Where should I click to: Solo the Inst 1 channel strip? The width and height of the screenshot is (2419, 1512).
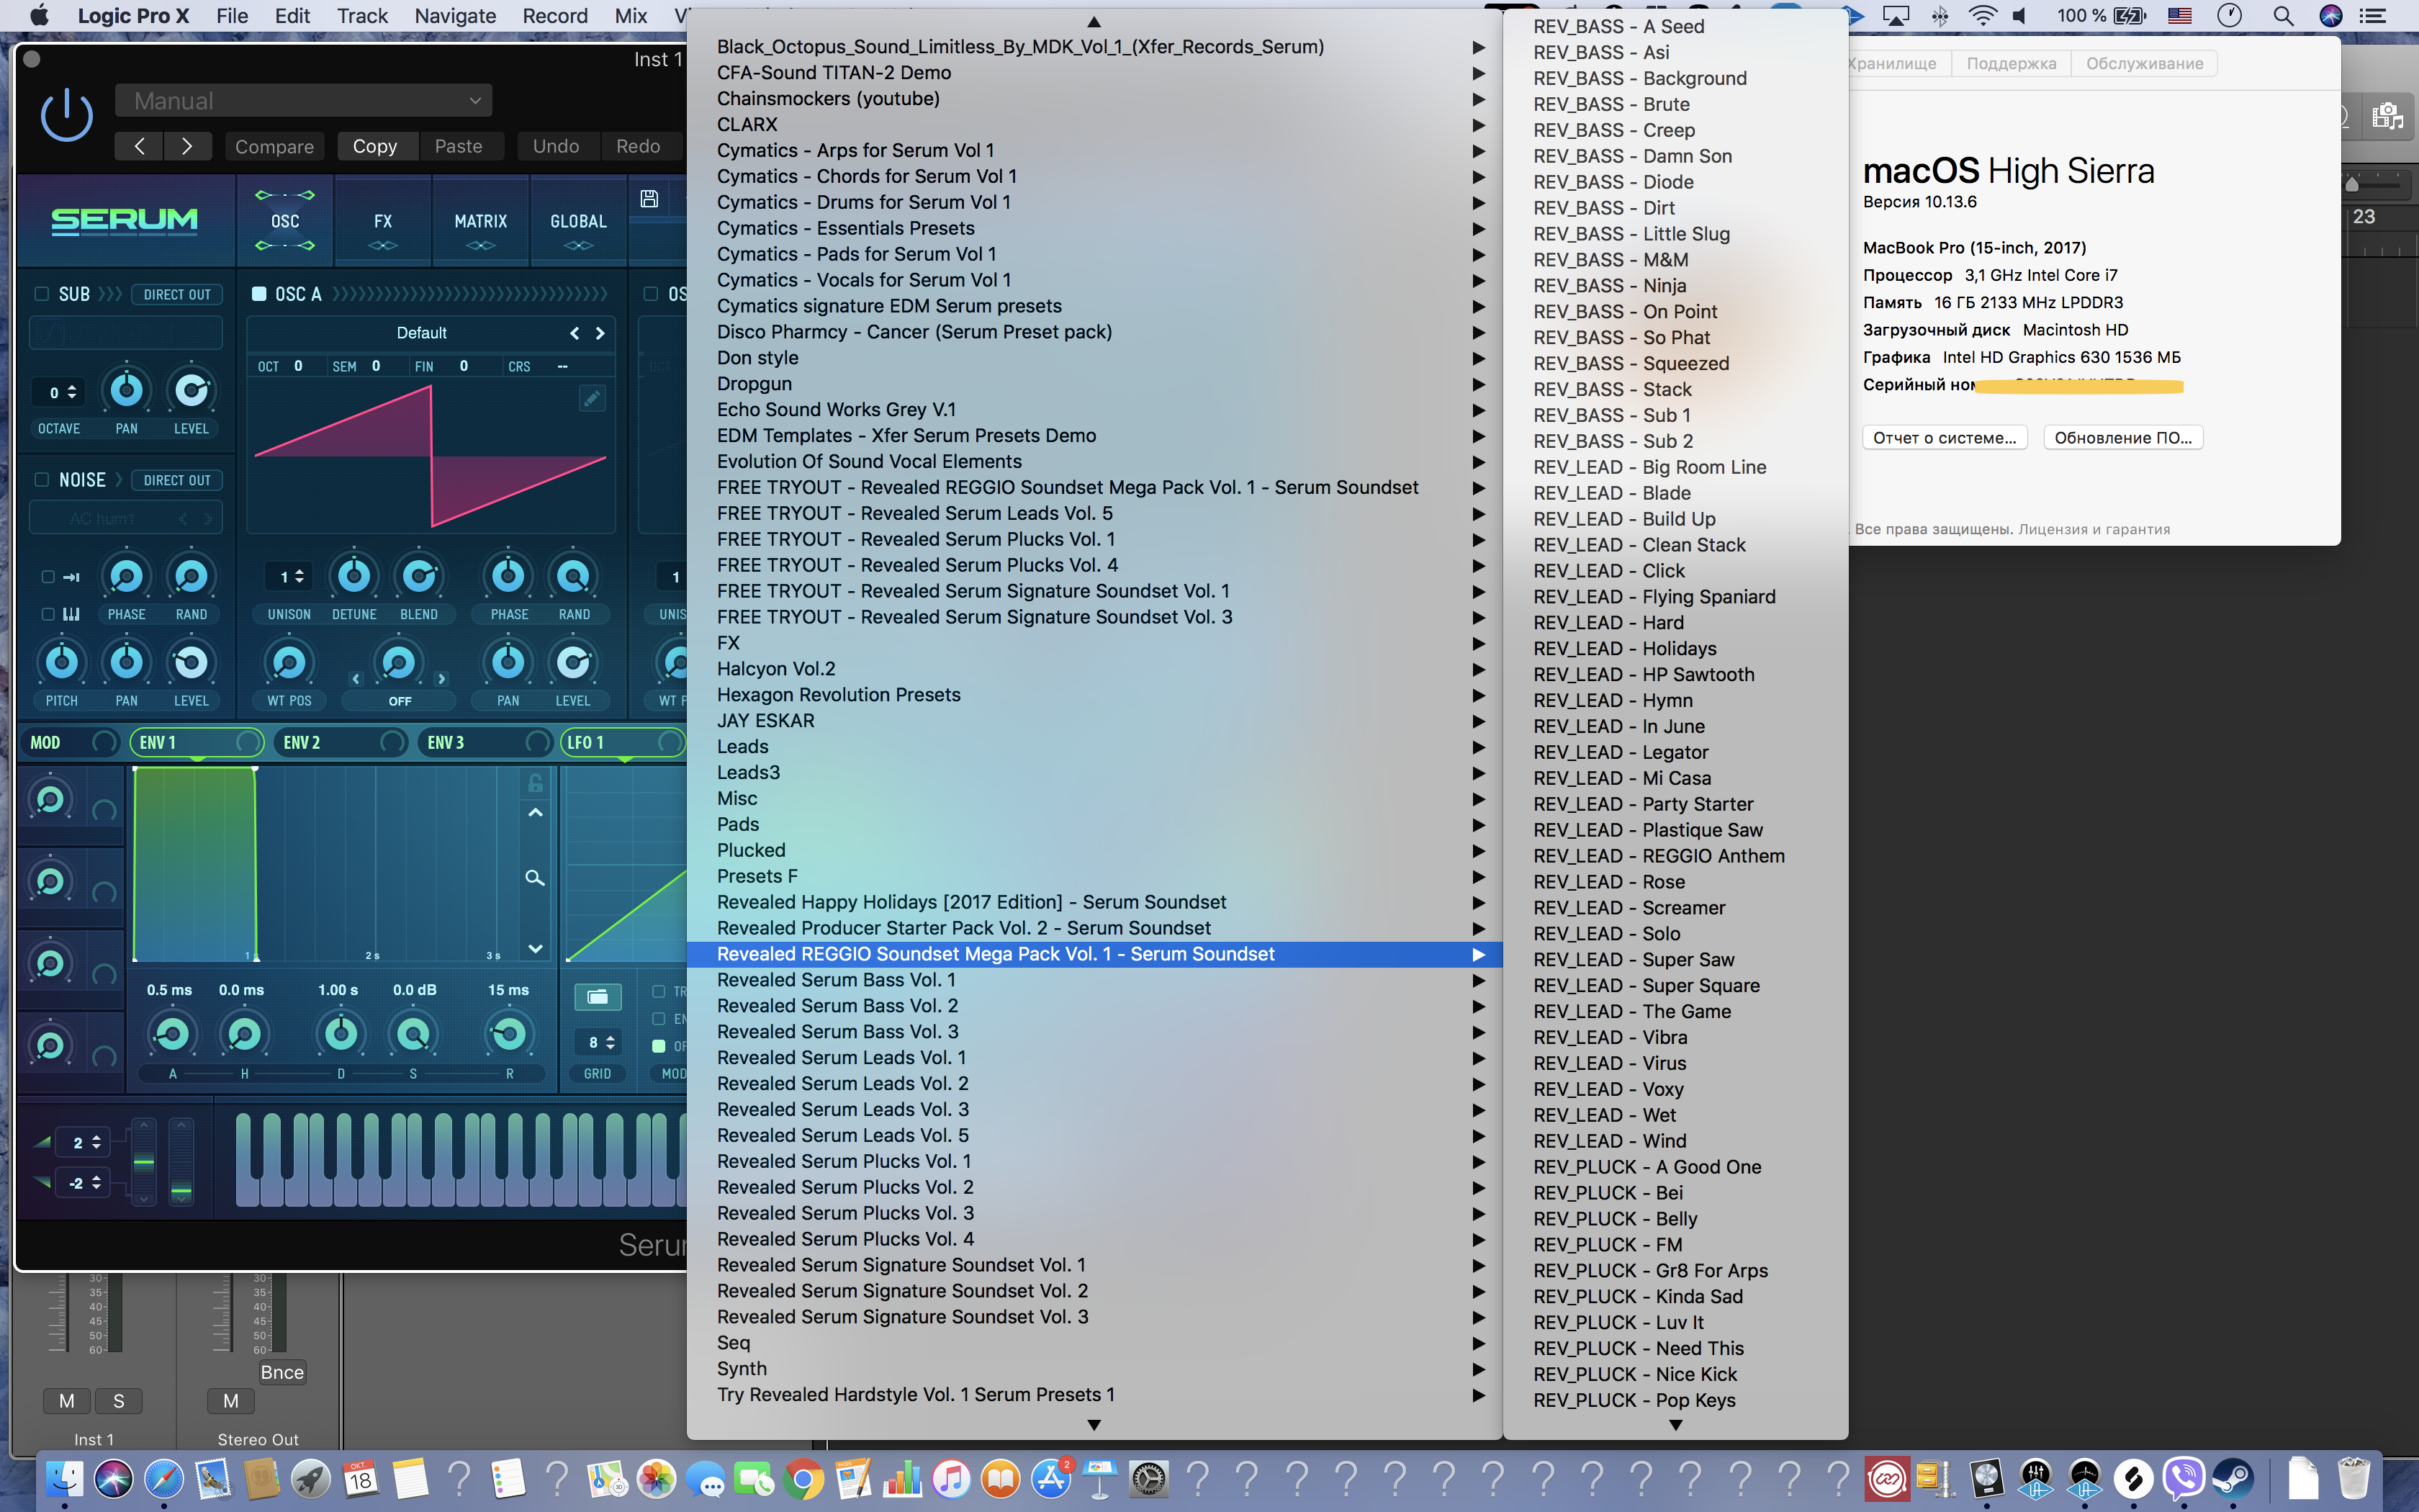119,1401
